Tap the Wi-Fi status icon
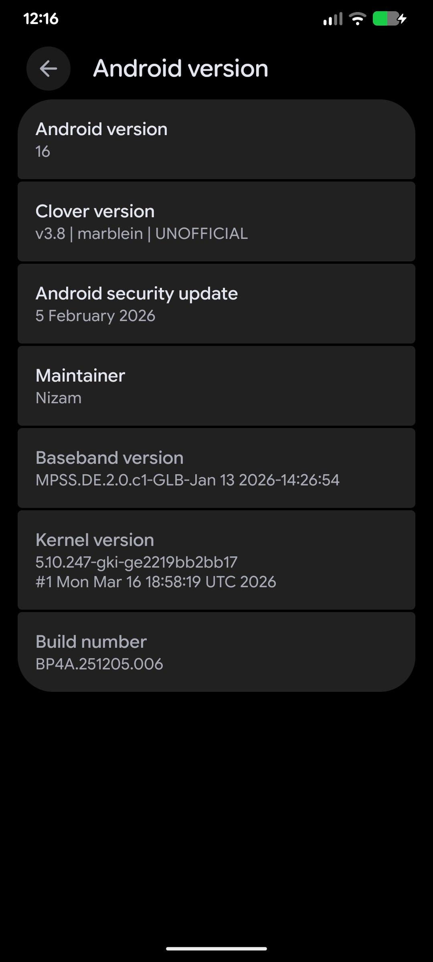Image resolution: width=433 pixels, height=962 pixels. [x=357, y=18]
